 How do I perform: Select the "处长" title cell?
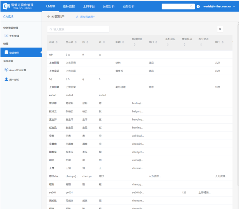[x=118, y=63]
